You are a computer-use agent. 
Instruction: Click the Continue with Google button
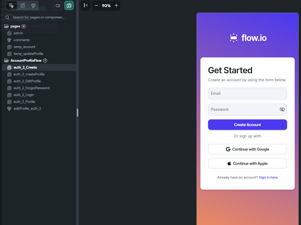(248, 149)
